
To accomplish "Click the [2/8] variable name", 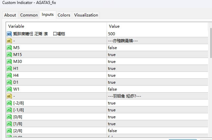I will point(18,131).
